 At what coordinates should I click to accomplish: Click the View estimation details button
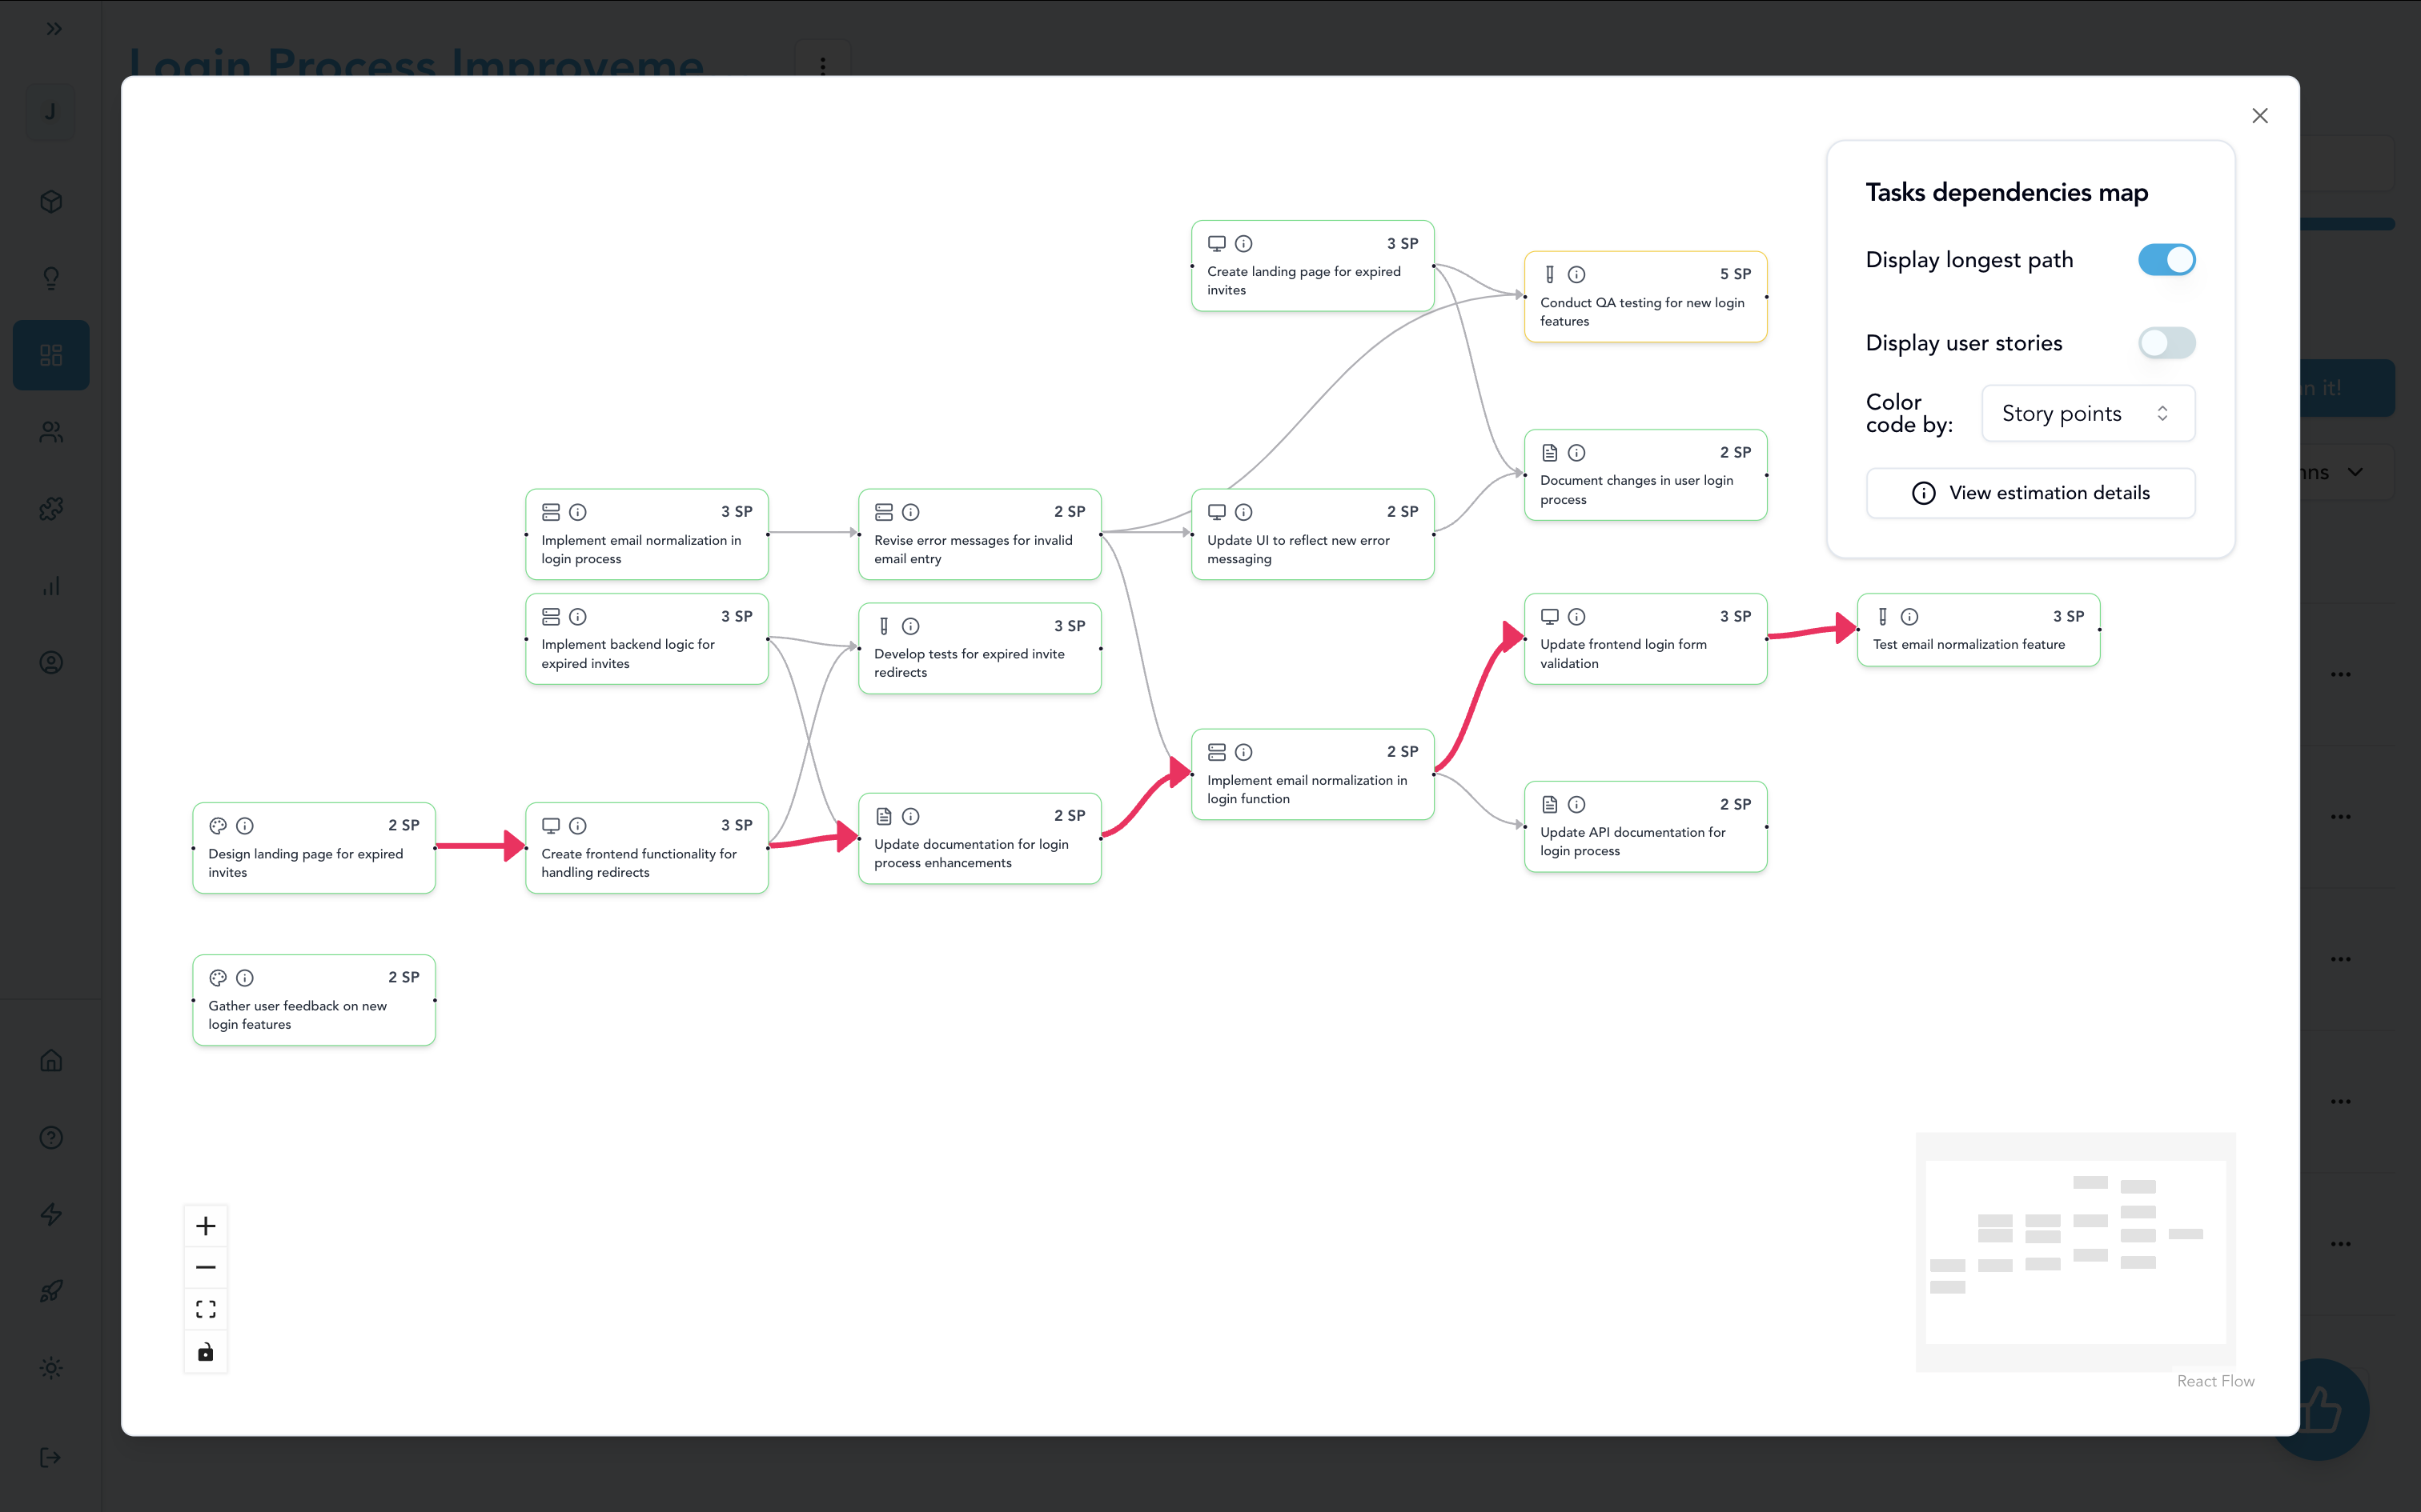(2030, 493)
